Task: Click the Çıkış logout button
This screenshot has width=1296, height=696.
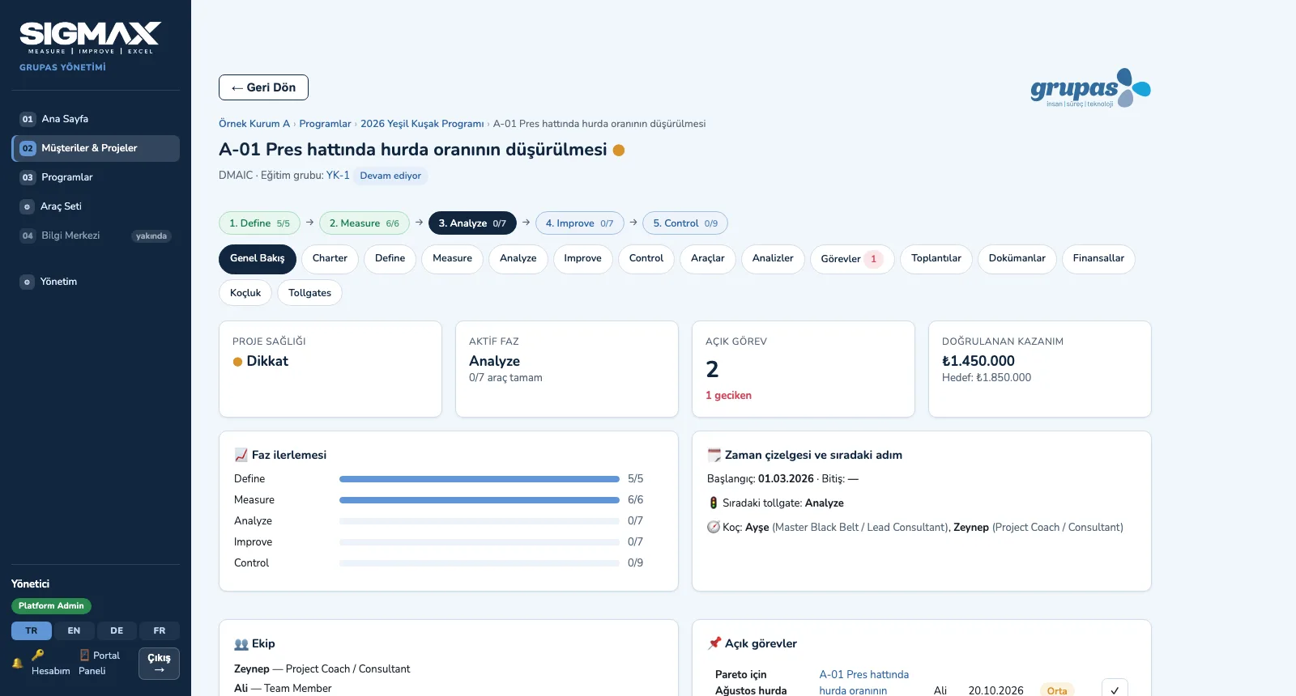Action: point(159,664)
